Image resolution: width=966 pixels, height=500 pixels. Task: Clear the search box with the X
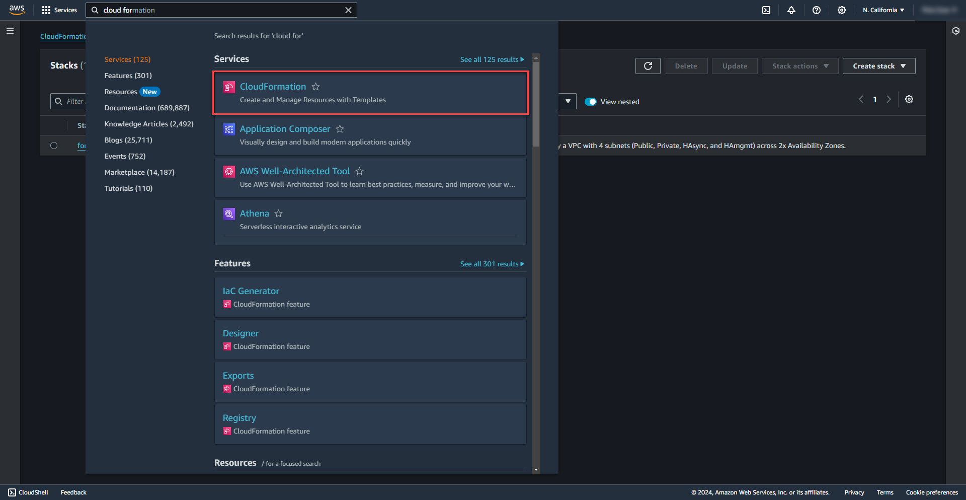(348, 10)
